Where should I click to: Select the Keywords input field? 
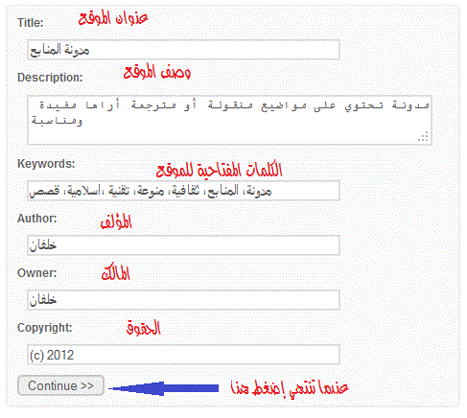coord(183,191)
